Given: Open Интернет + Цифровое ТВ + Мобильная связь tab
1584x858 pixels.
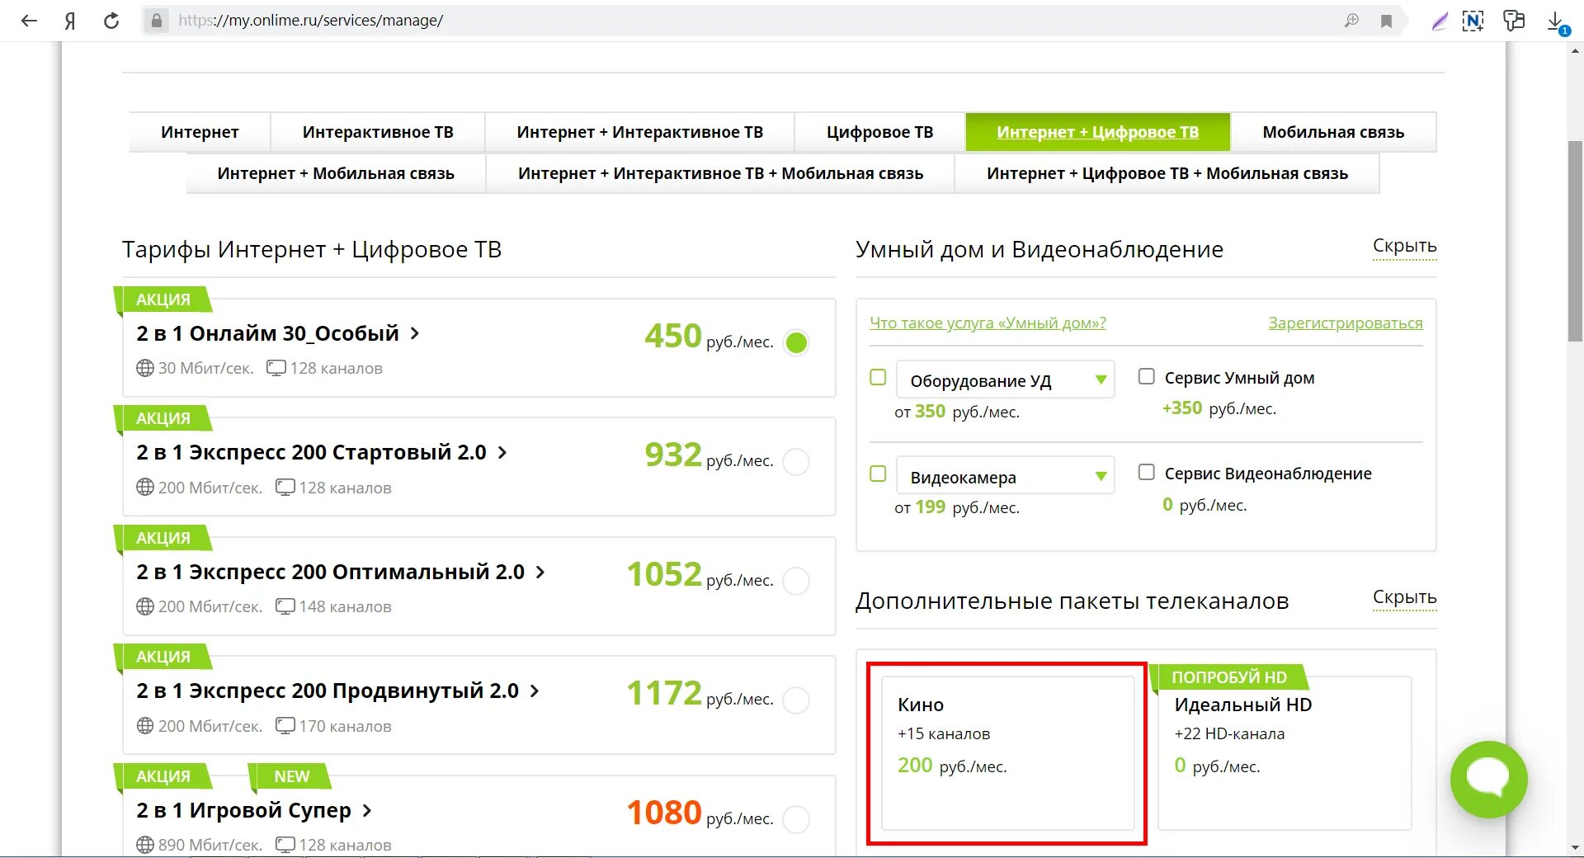Looking at the screenshot, I should coord(1167,173).
